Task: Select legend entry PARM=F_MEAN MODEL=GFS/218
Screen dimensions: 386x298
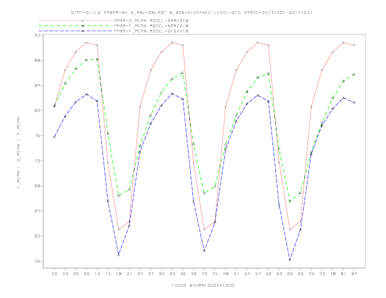Action: tap(151, 31)
